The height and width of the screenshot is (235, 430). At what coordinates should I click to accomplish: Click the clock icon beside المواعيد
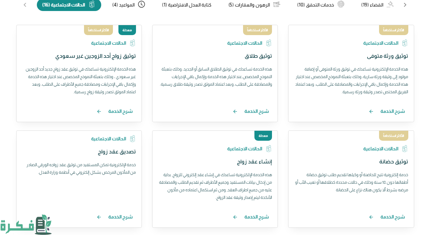coord(141,5)
